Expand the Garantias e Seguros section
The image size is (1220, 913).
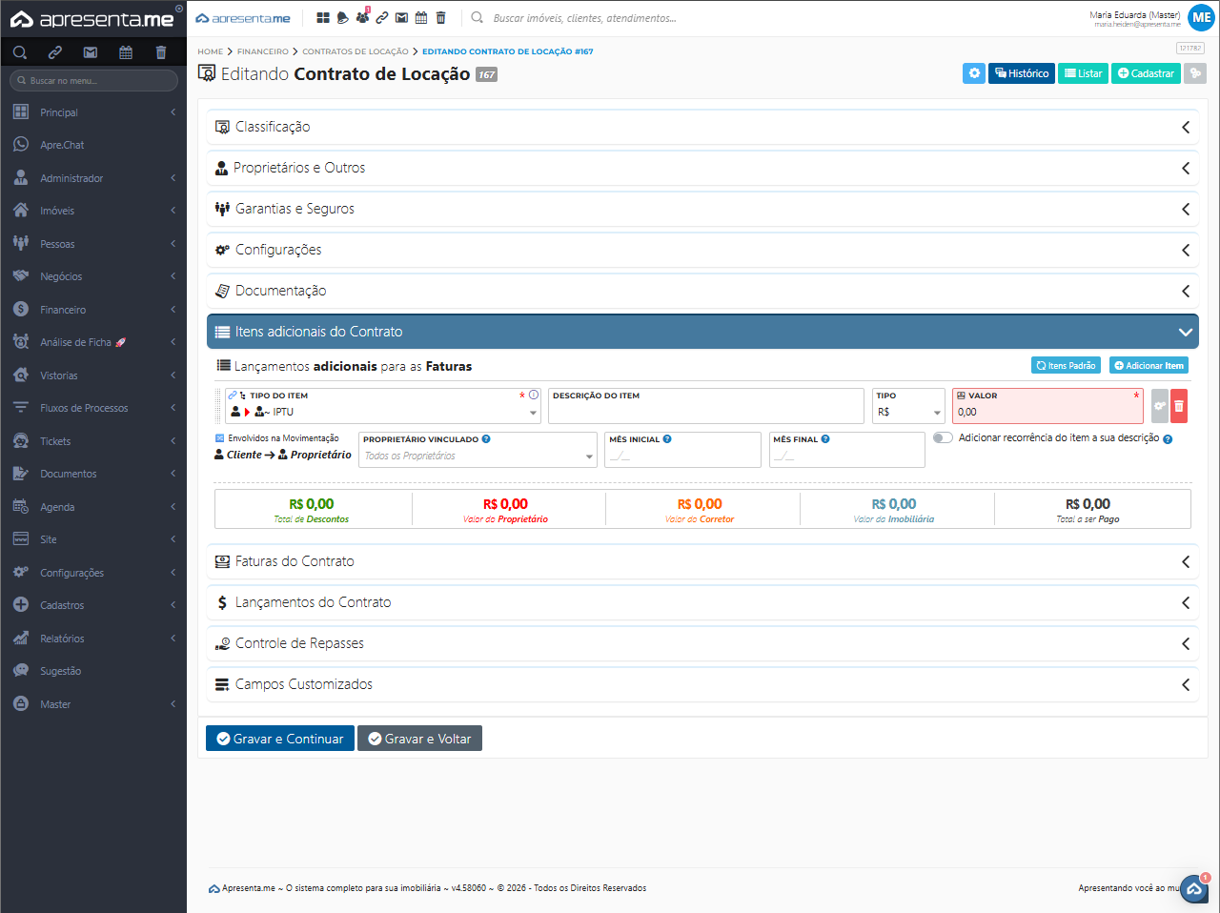click(x=701, y=209)
